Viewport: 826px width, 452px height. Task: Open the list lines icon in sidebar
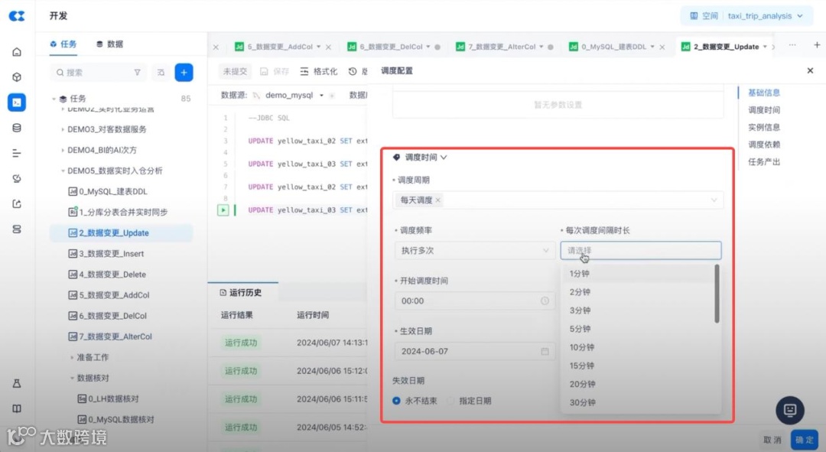tap(17, 153)
